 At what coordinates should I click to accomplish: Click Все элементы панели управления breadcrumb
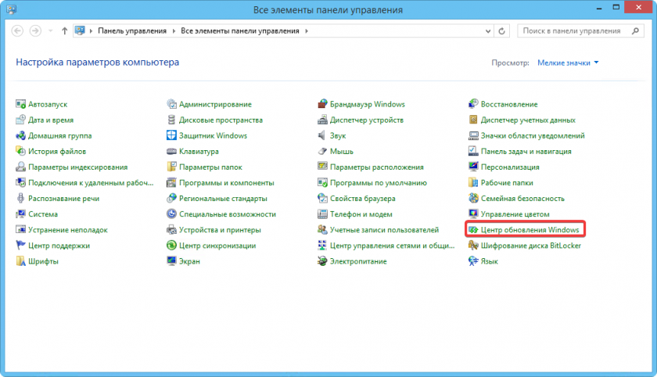pos(240,31)
